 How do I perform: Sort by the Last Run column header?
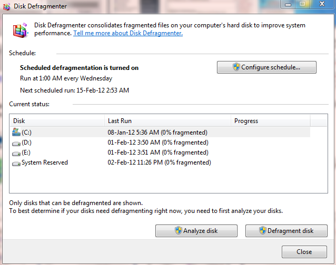167,121
